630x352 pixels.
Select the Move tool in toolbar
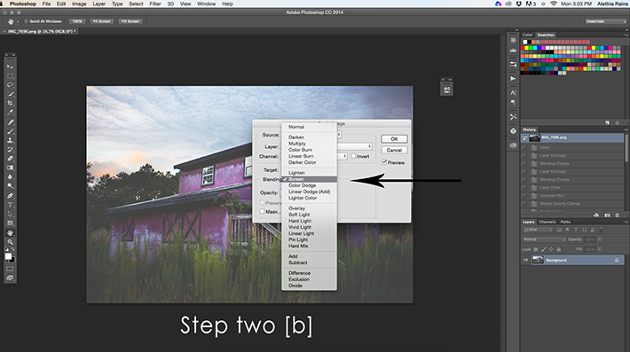pyautogui.click(x=10, y=66)
